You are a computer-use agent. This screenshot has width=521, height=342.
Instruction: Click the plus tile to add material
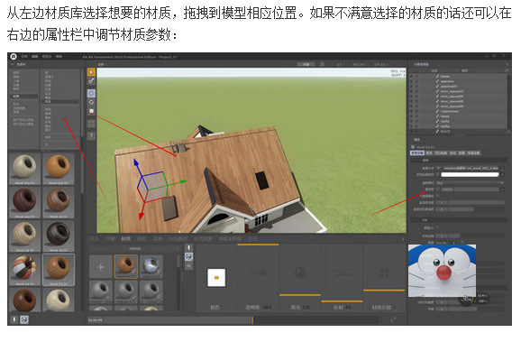(101, 267)
